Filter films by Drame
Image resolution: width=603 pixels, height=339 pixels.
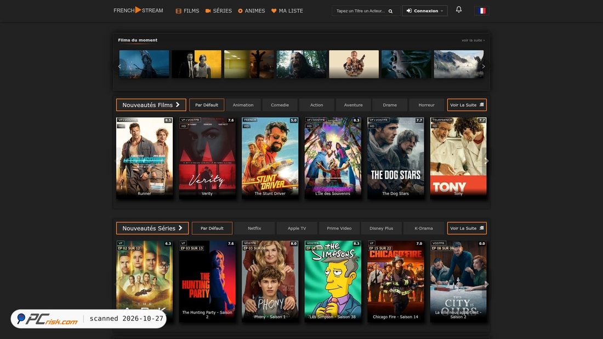coord(390,105)
